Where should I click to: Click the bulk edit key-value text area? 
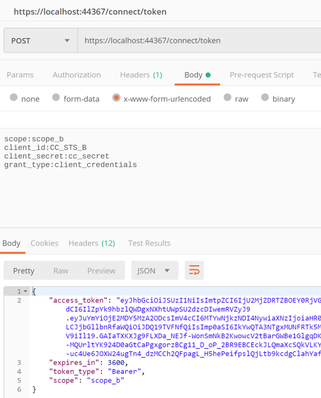click(x=160, y=190)
